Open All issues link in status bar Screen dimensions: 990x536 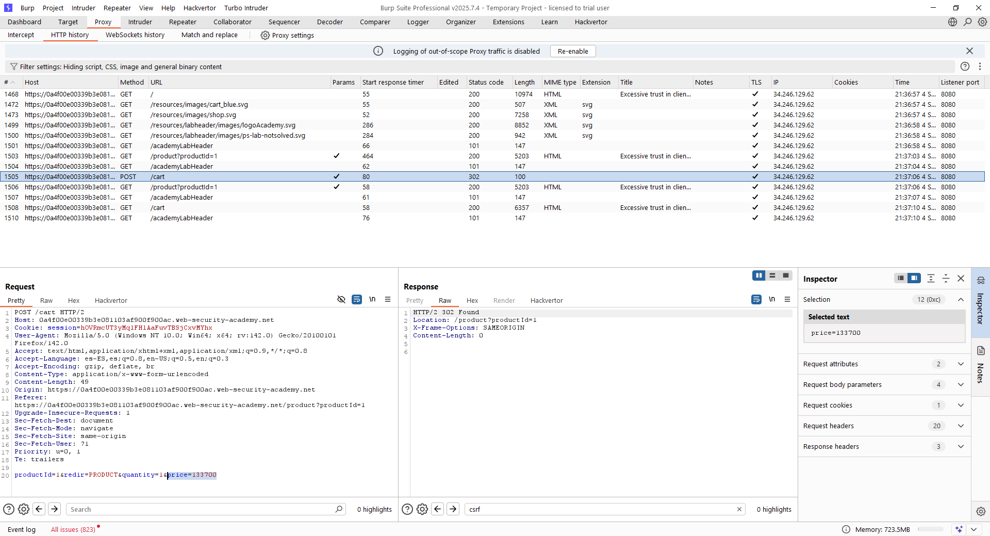(x=73, y=529)
